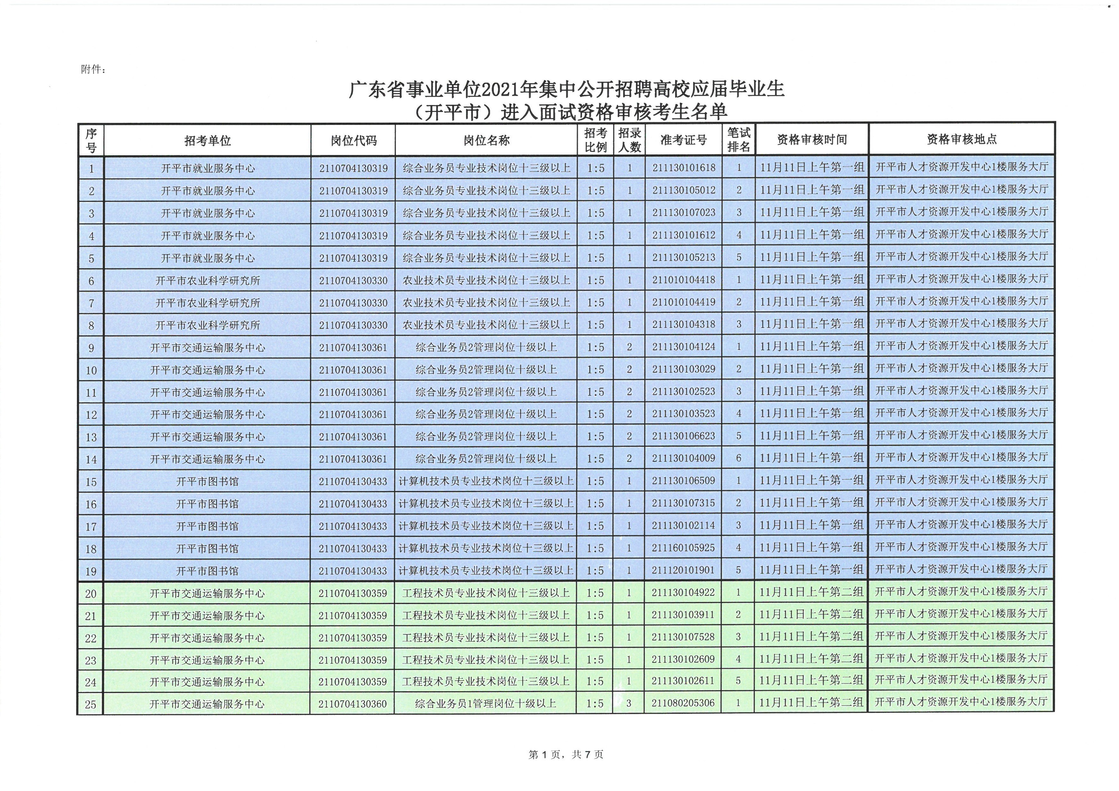This screenshot has width=1119, height=791.
Task: Click the 招录人数 column header
Action: point(629,140)
